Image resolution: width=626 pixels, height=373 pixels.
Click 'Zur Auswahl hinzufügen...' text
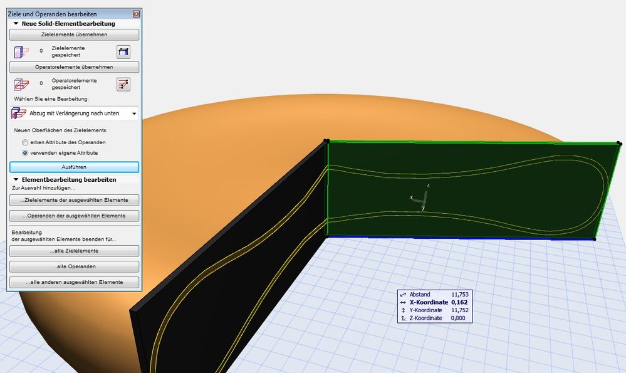coord(43,188)
